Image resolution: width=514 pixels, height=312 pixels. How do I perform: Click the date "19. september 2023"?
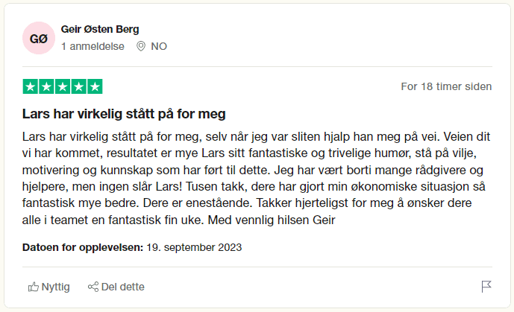(x=194, y=246)
